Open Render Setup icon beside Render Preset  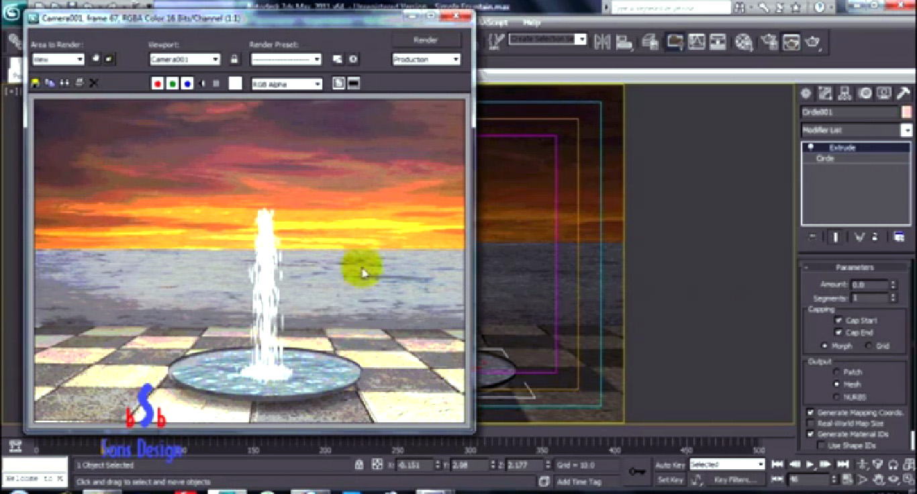(x=338, y=59)
